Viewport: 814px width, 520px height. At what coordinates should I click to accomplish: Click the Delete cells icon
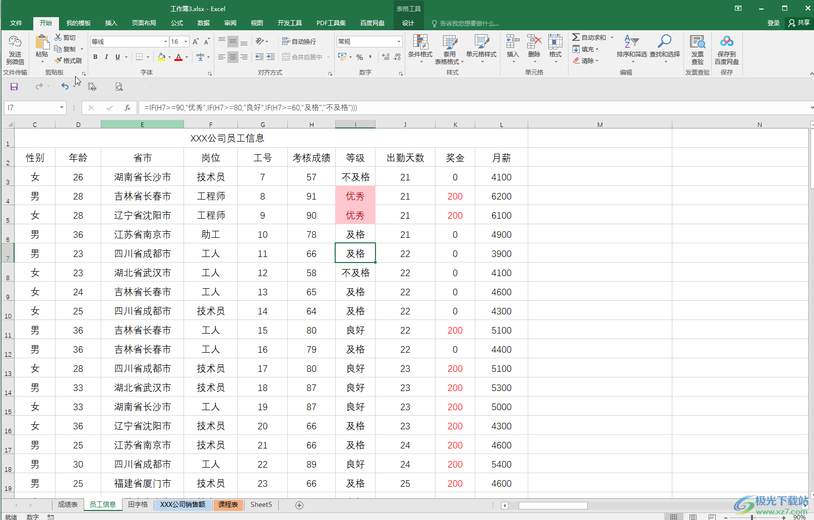pos(534,49)
